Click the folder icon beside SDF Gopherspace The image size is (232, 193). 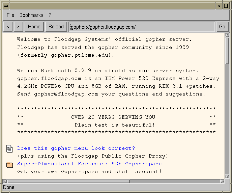pyautogui.click(x=10, y=165)
